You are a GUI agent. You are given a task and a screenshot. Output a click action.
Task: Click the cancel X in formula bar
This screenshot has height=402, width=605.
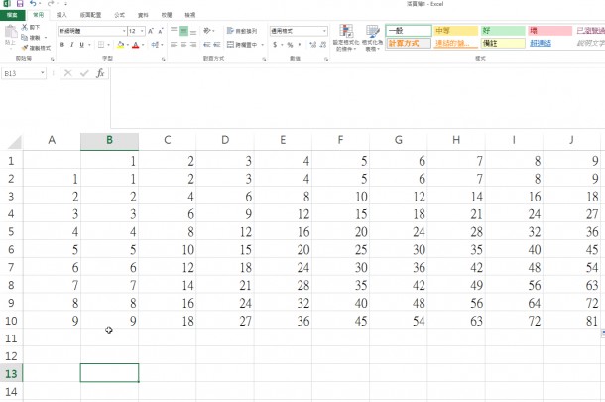pyautogui.click(x=68, y=73)
